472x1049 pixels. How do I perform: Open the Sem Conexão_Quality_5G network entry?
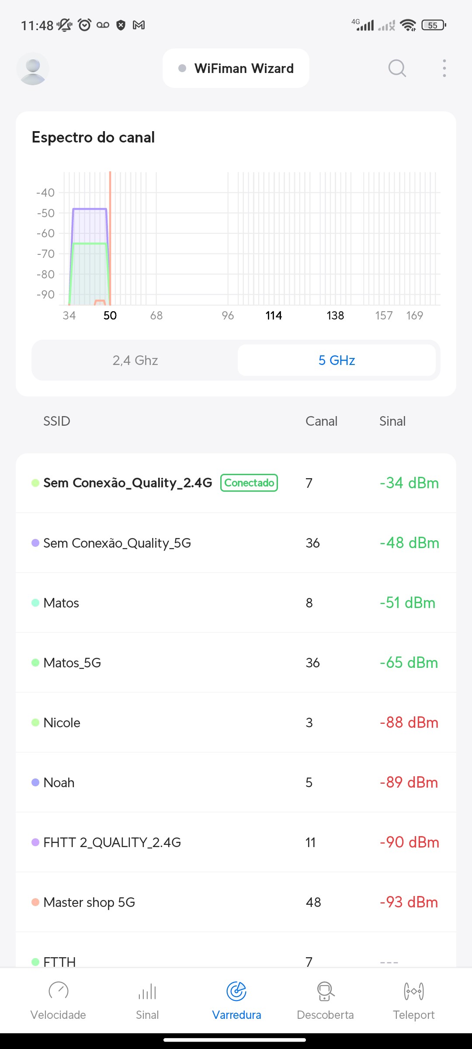pyautogui.click(x=117, y=543)
